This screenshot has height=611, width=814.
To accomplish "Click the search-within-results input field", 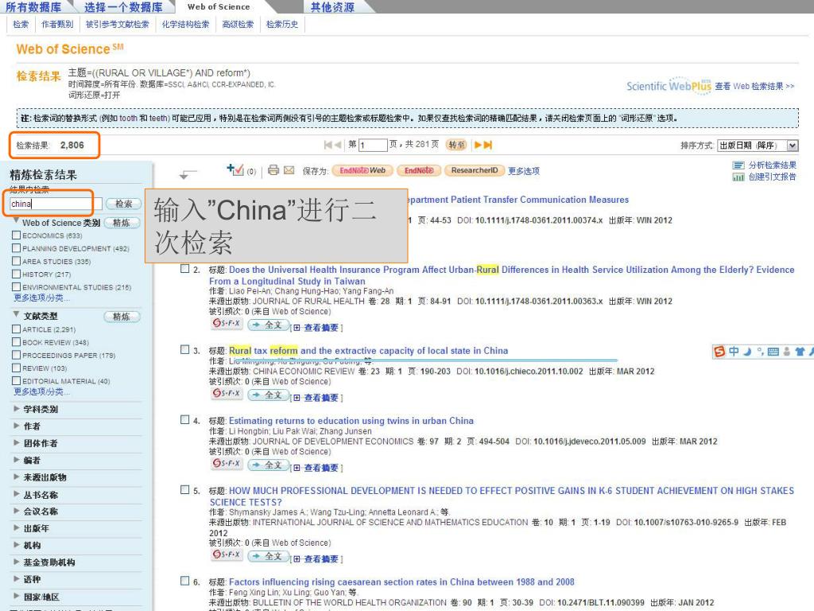I will 56,204.
